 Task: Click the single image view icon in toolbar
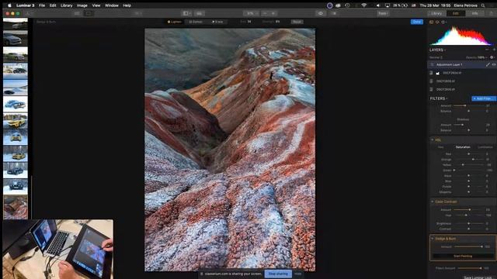89,13
